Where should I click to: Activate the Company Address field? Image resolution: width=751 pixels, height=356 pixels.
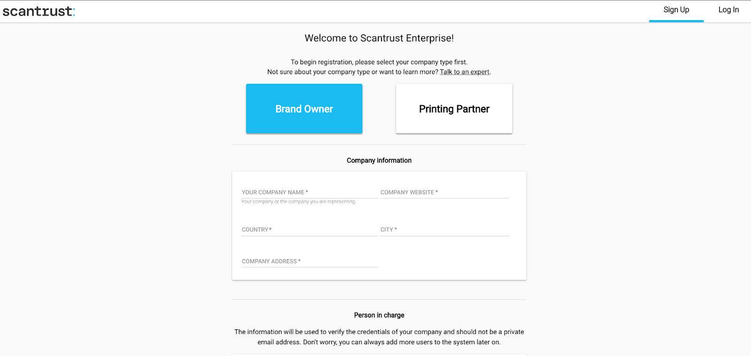click(310, 261)
